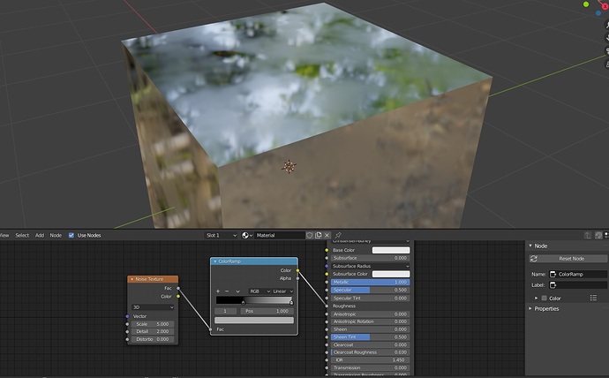The width and height of the screenshot is (609, 378).
Task: Click the Specular Tint slider
Action: tap(370, 298)
